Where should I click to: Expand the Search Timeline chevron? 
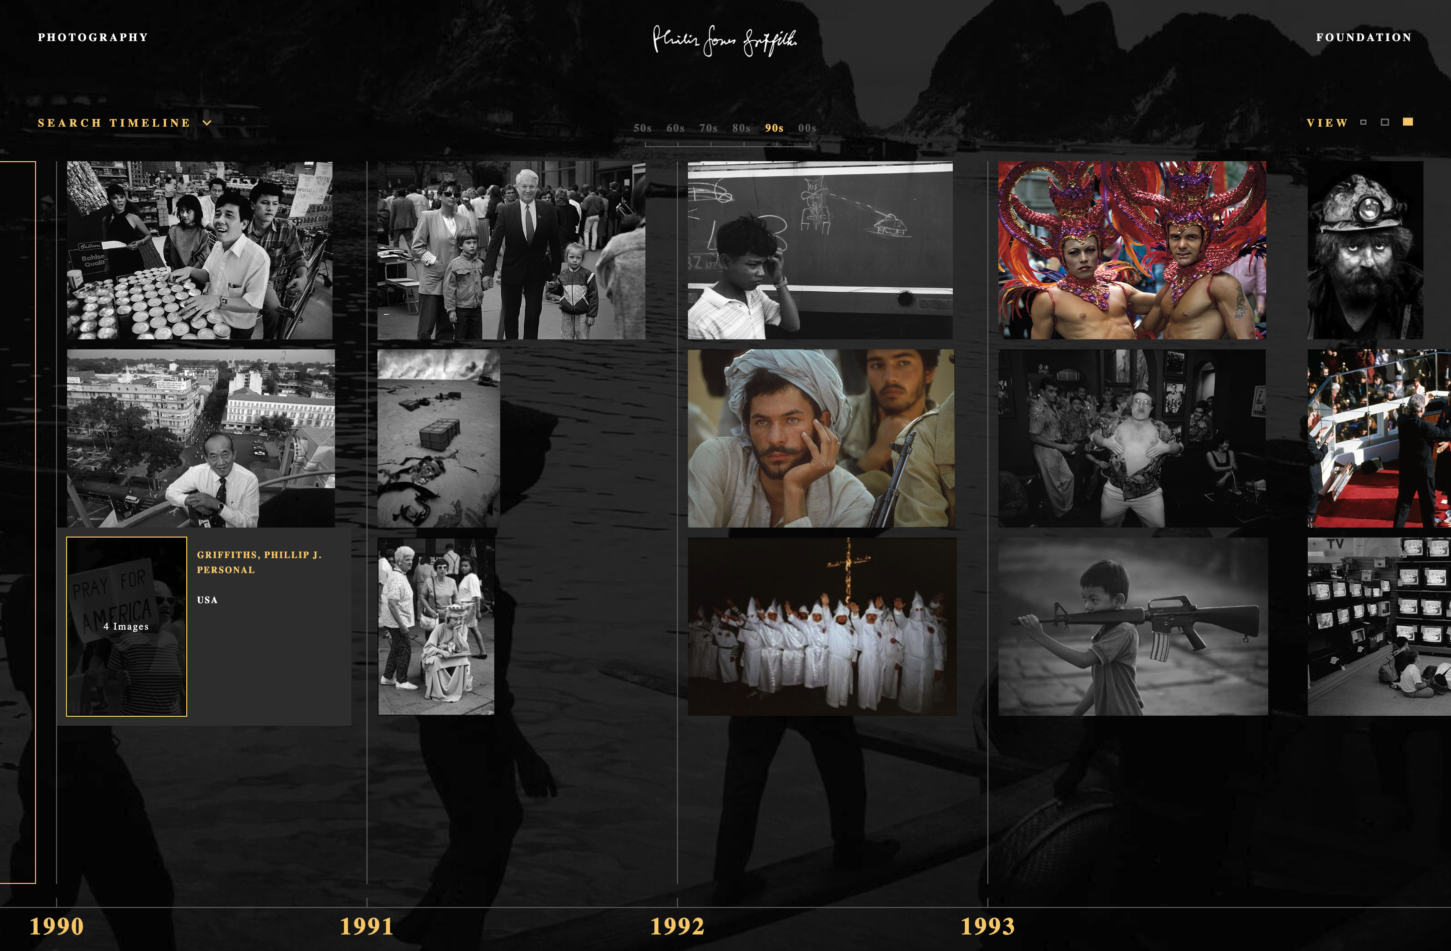click(x=207, y=123)
